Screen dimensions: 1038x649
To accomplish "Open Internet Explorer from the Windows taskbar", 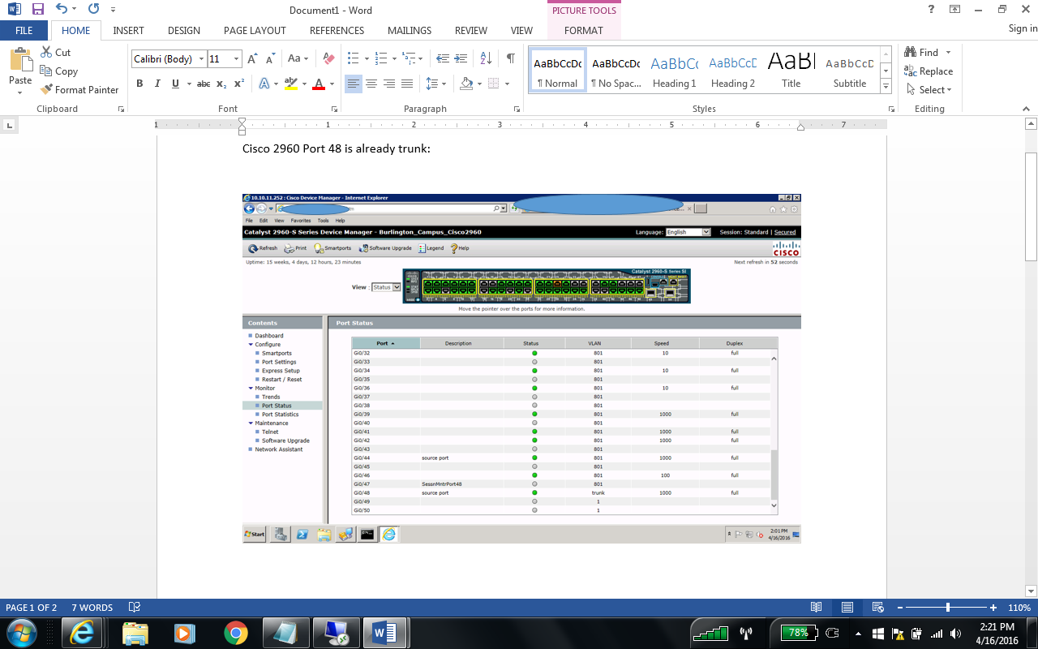I will (81, 633).
